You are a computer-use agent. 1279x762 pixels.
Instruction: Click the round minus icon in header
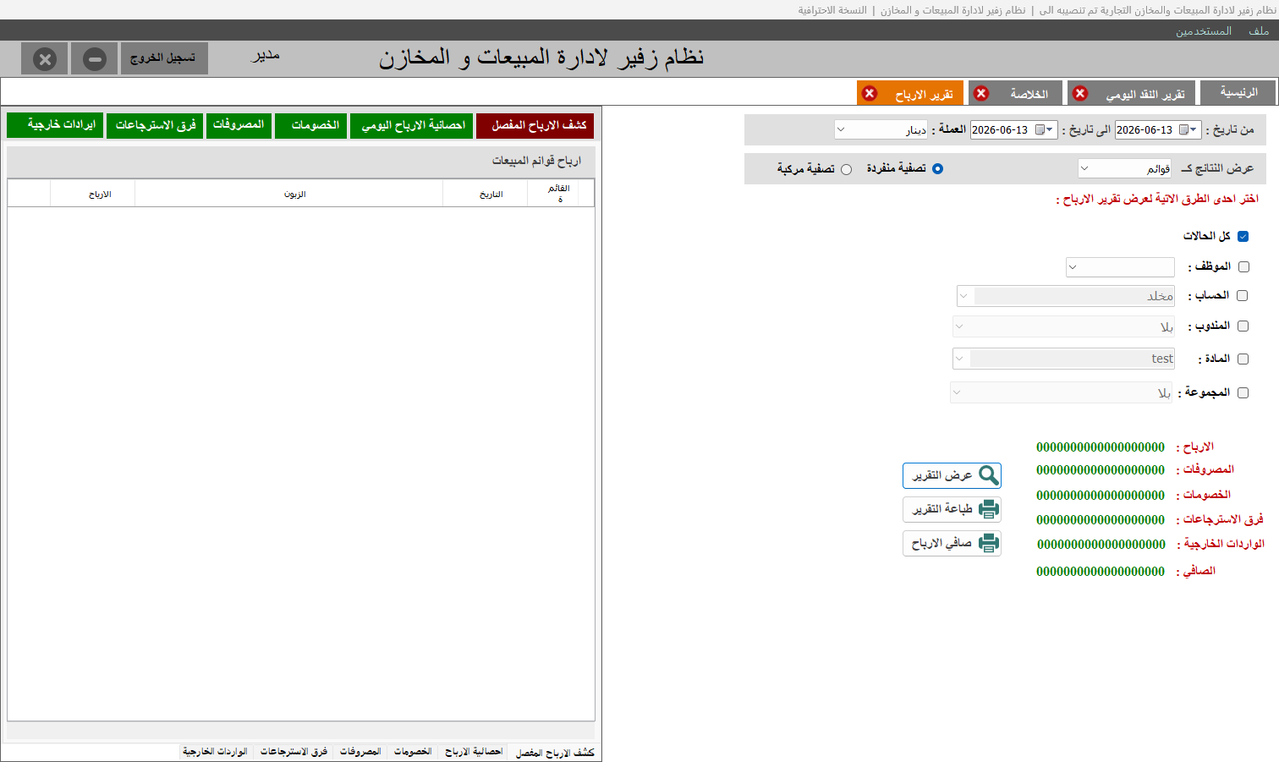pos(95,59)
